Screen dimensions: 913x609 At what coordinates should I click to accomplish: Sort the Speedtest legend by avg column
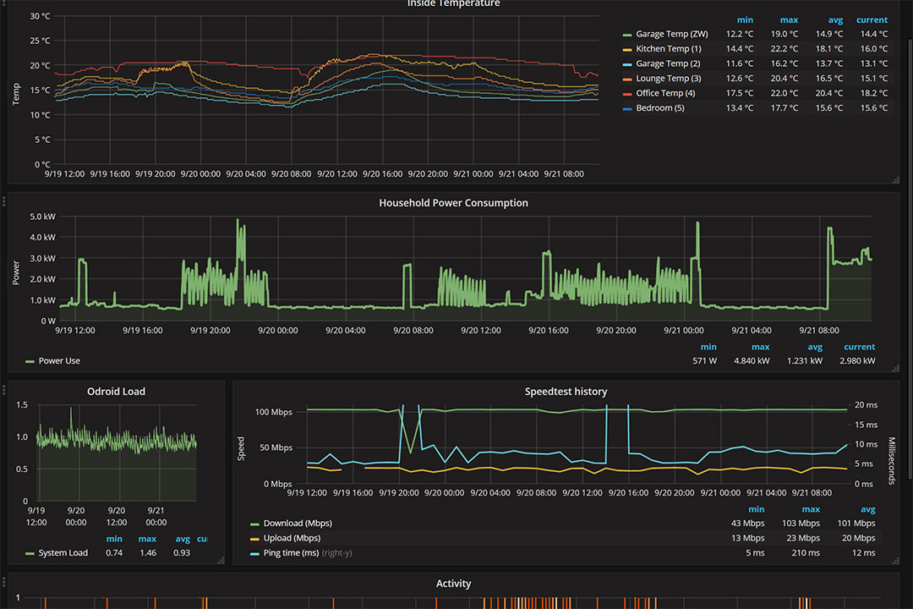click(x=865, y=509)
